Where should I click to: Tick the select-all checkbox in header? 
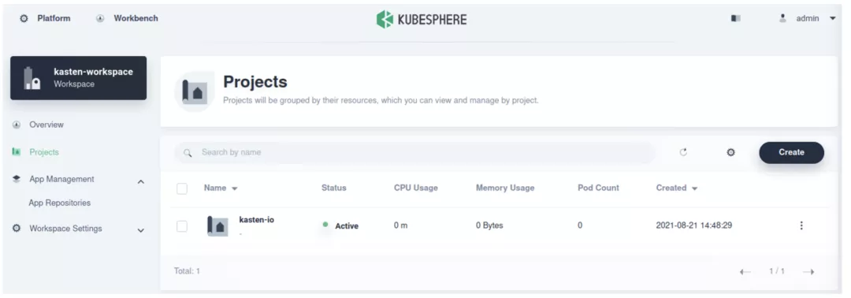coord(182,188)
